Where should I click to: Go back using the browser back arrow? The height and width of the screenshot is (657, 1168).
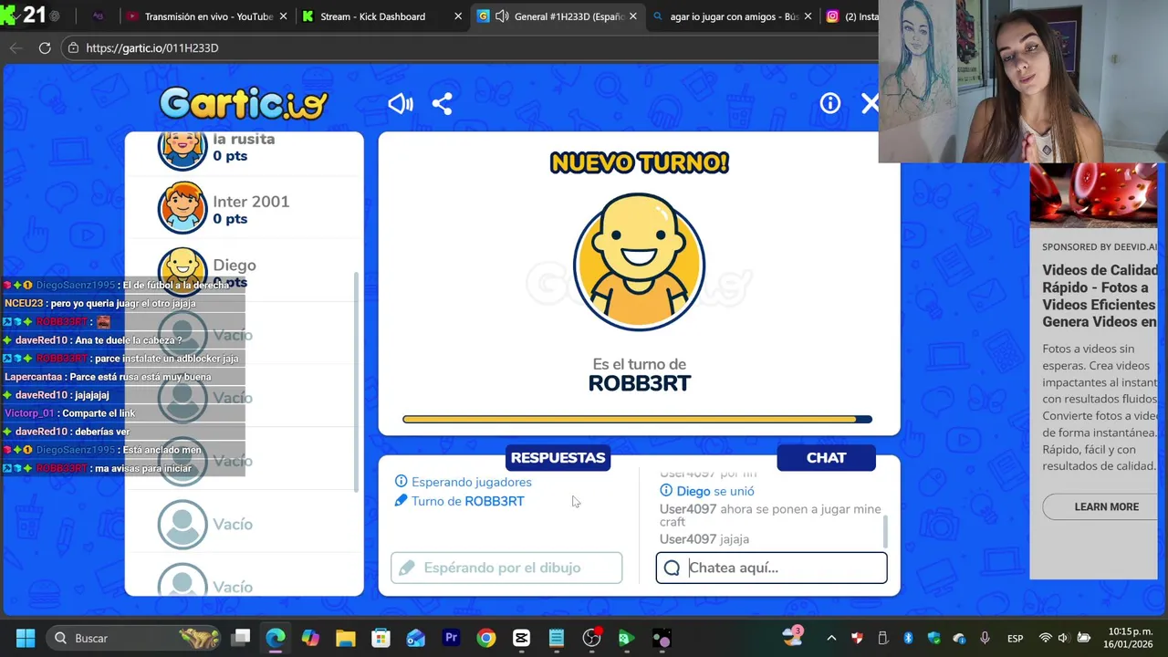coord(15,47)
